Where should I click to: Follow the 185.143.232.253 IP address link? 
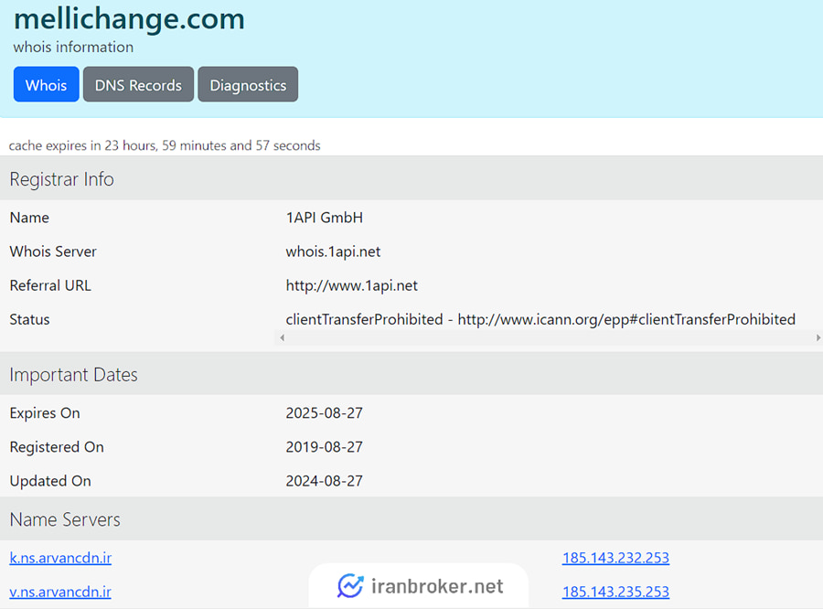615,558
